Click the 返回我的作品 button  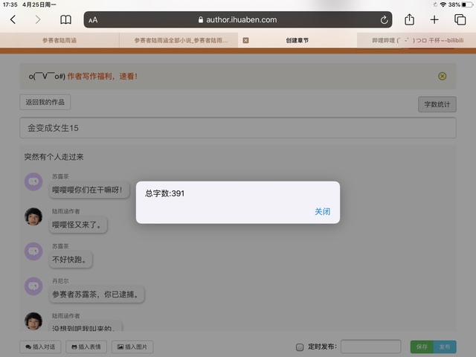45,103
